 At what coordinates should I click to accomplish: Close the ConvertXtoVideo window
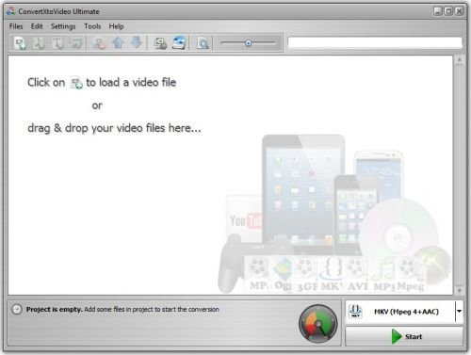[460, 11]
